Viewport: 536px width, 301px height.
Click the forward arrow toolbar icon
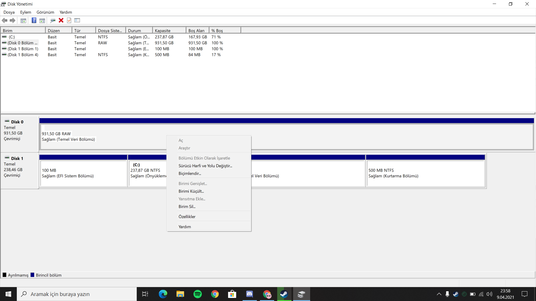[13, 20]
